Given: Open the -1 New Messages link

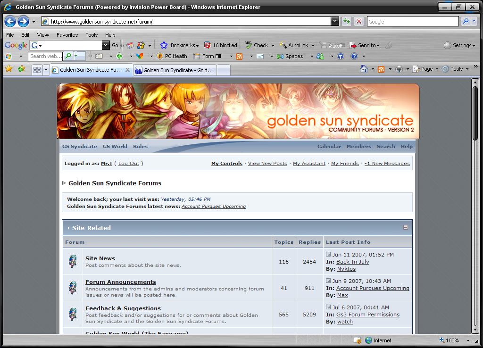Looking at the screenshot, I should point(387,164).
